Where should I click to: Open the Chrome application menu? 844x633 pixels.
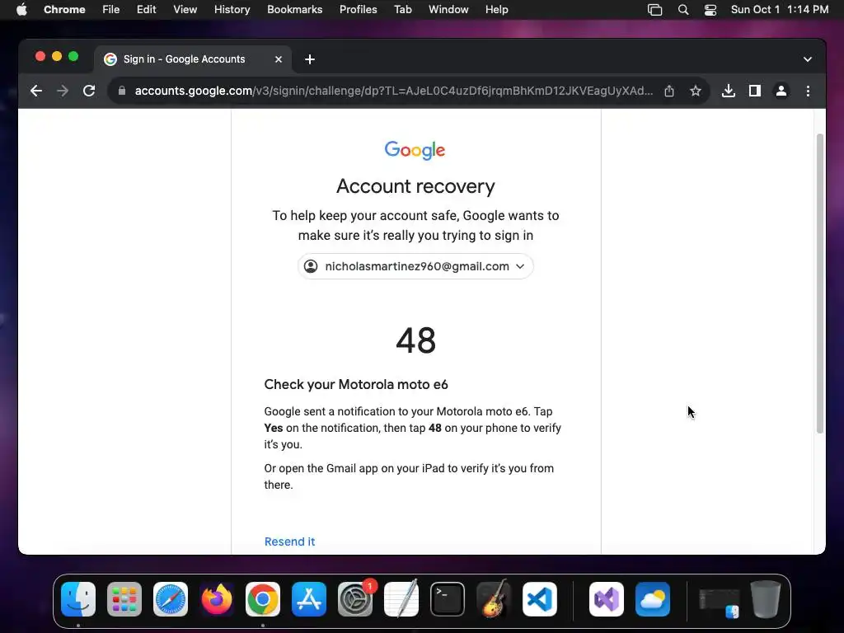click(x=64, y=10)
